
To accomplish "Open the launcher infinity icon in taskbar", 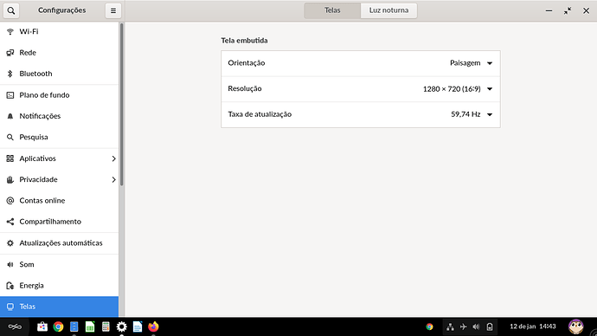I will point(15,326).
